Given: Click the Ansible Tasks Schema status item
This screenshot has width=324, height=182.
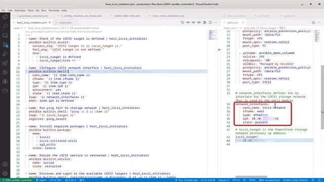Looking at the screenshot, I should (x=295, y=180).
